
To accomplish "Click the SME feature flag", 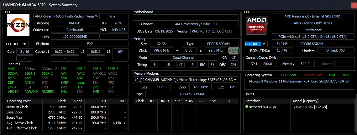I will click(x=96, y=92).
